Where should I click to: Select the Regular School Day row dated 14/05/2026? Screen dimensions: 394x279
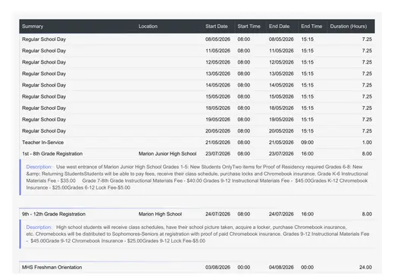click(197, 85)
